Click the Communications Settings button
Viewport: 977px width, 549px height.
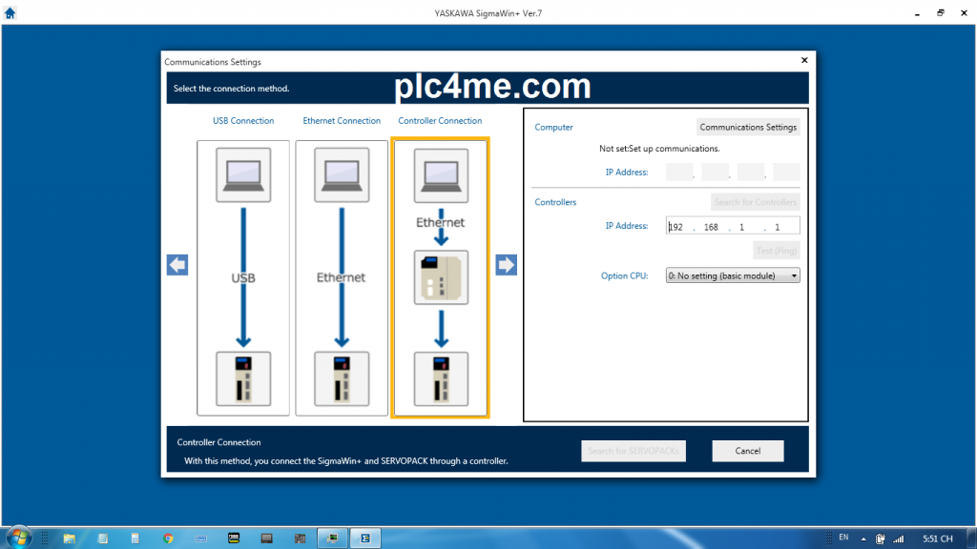click(748, 127)
